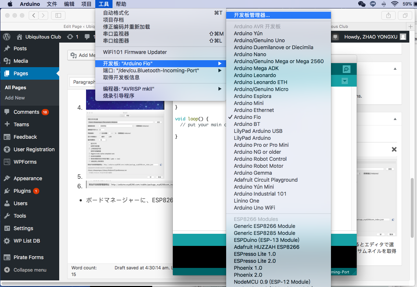The height and width of the screenshot is (287, 417).
Task: Expand the 编程器 AVRISP mkII submenu
Action: tap(161, 89)
